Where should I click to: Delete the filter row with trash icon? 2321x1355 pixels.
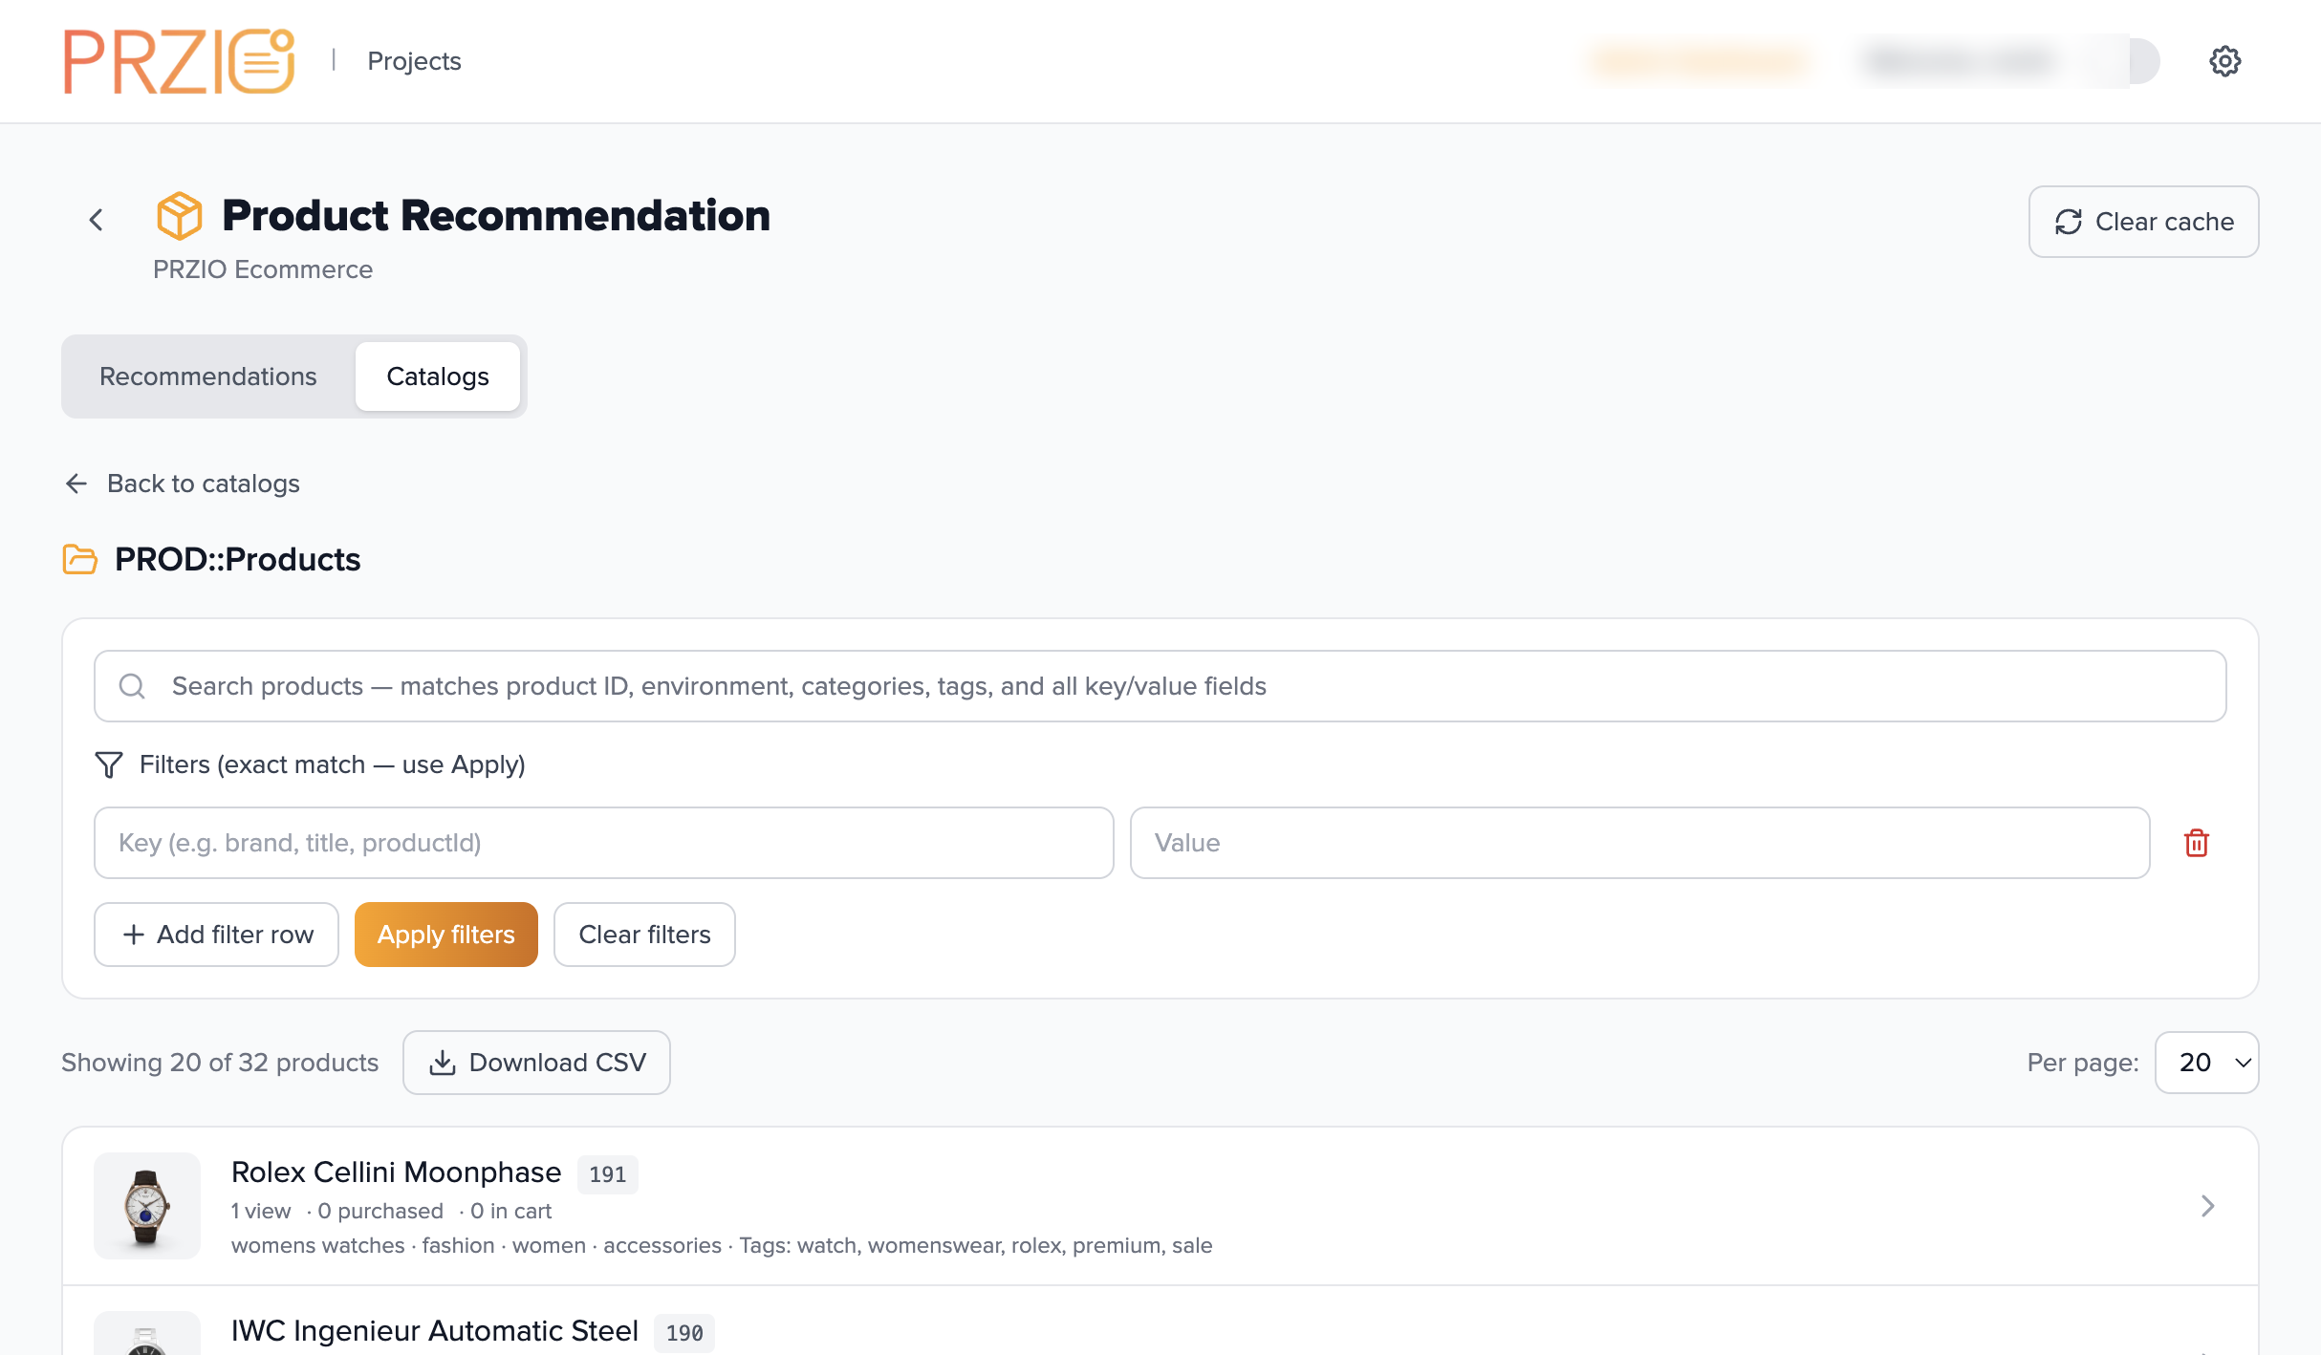pyautogui.click(x=2197, y=843)
